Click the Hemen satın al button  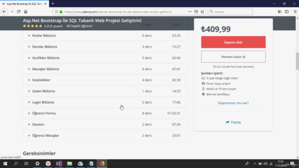coord(233,56)
